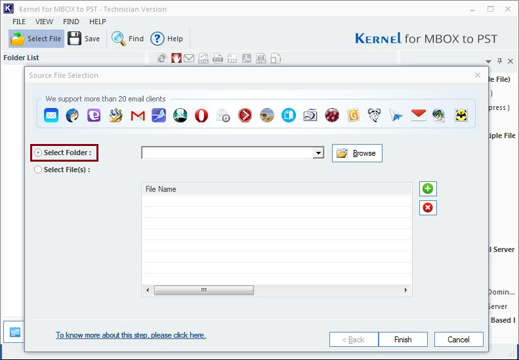Choose the Select Folder radio option
This screenshot has width=519, height=360.
click(39, 153)
